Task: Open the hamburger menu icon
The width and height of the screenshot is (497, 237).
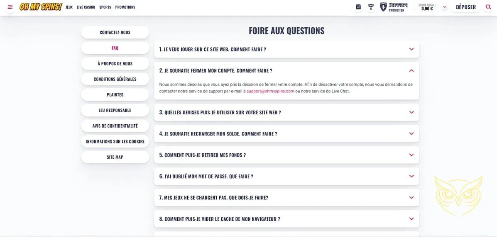Action: click(10, 7)
